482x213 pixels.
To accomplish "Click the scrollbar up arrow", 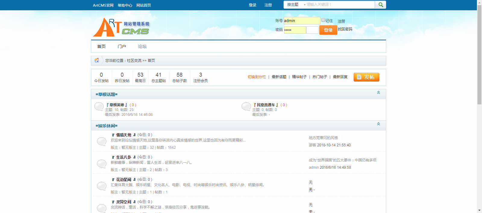I will pyautogui.click(x=479, y=2).
